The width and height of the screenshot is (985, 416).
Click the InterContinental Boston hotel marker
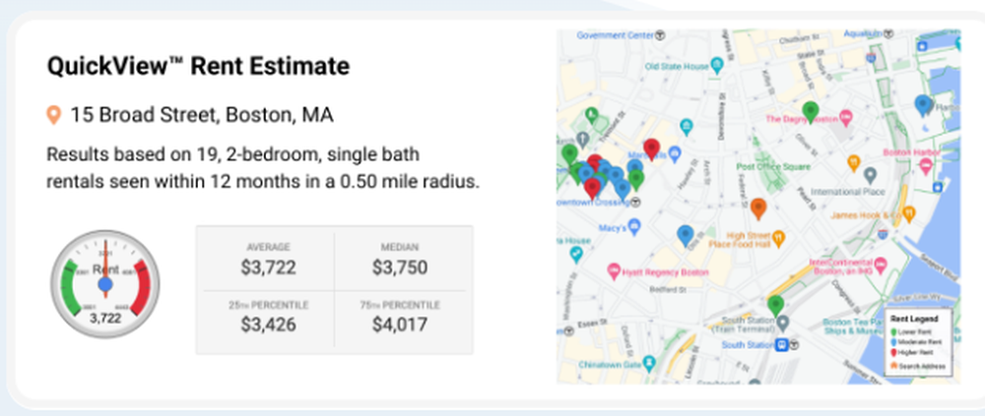point(881,264)
